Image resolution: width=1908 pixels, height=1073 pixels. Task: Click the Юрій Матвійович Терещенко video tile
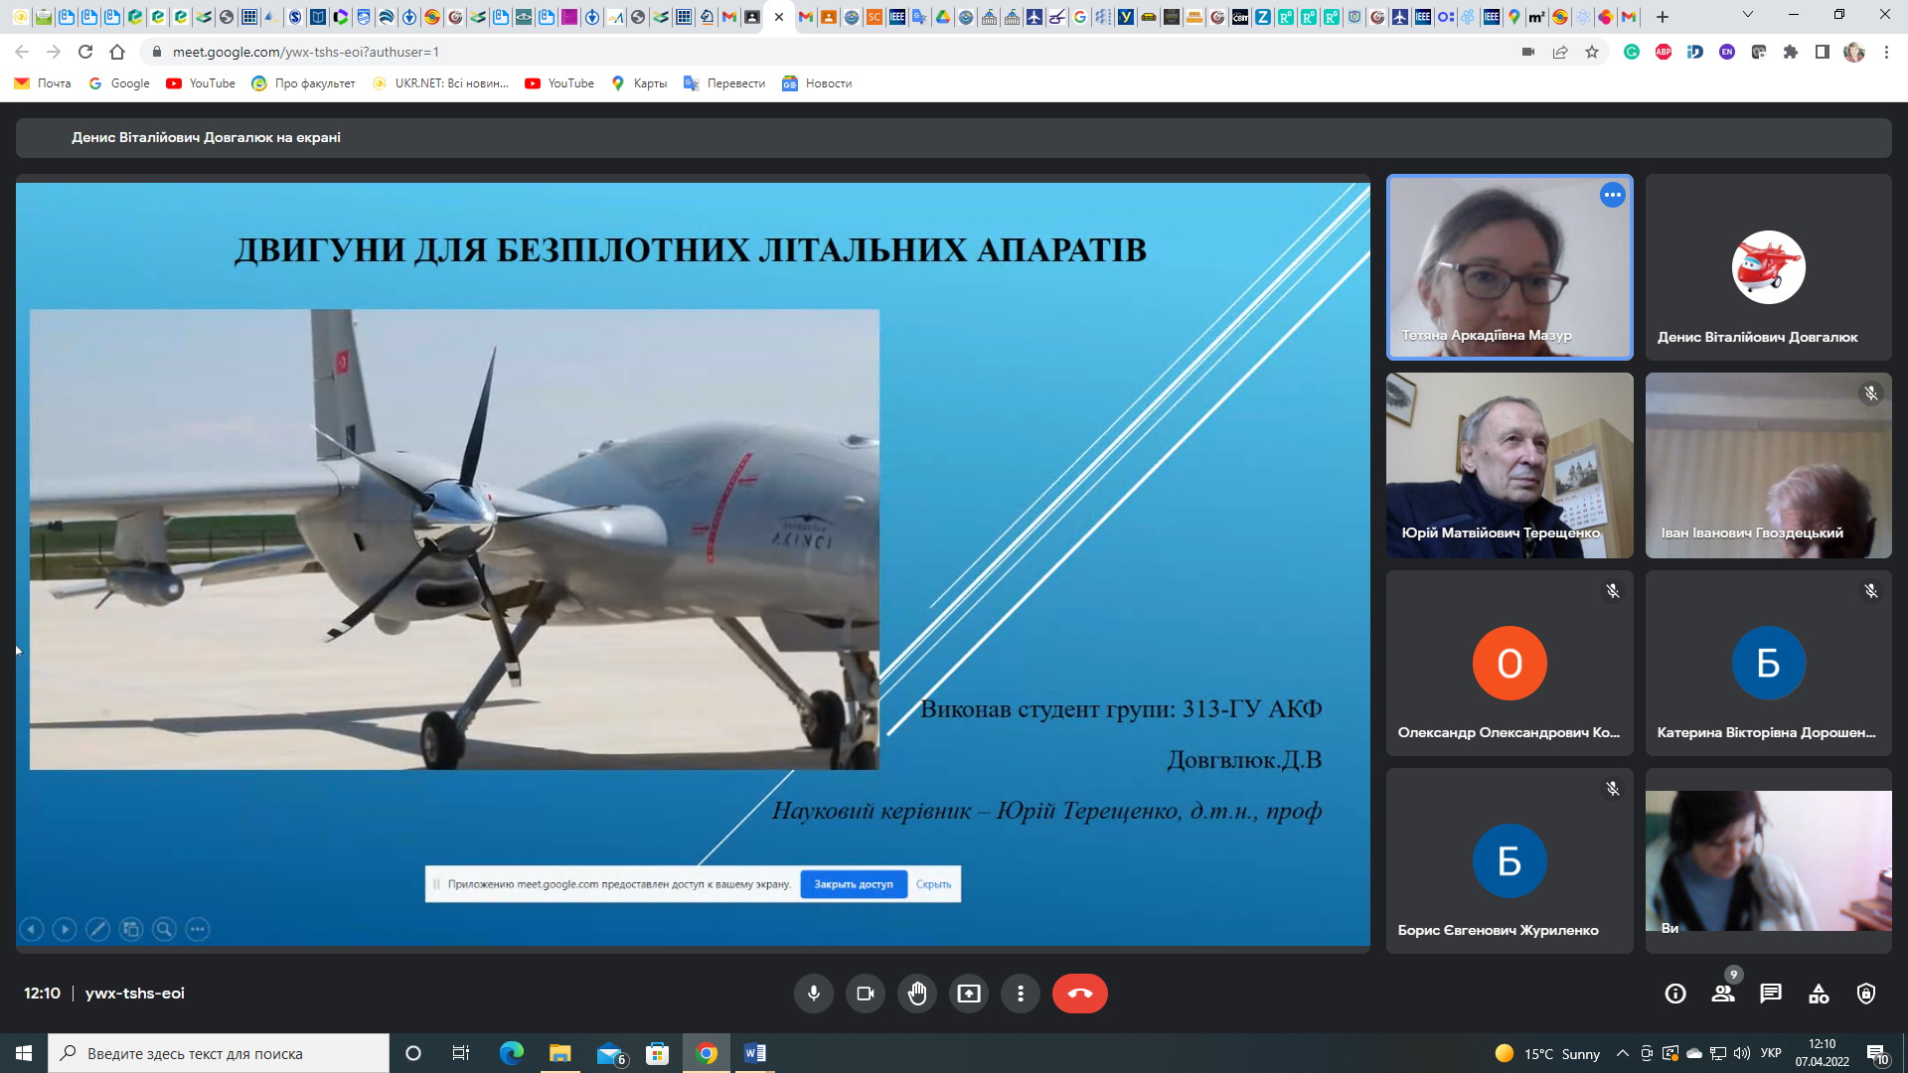(1509, 465)
